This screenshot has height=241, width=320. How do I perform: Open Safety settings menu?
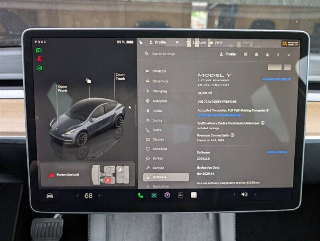coord(155,158)
